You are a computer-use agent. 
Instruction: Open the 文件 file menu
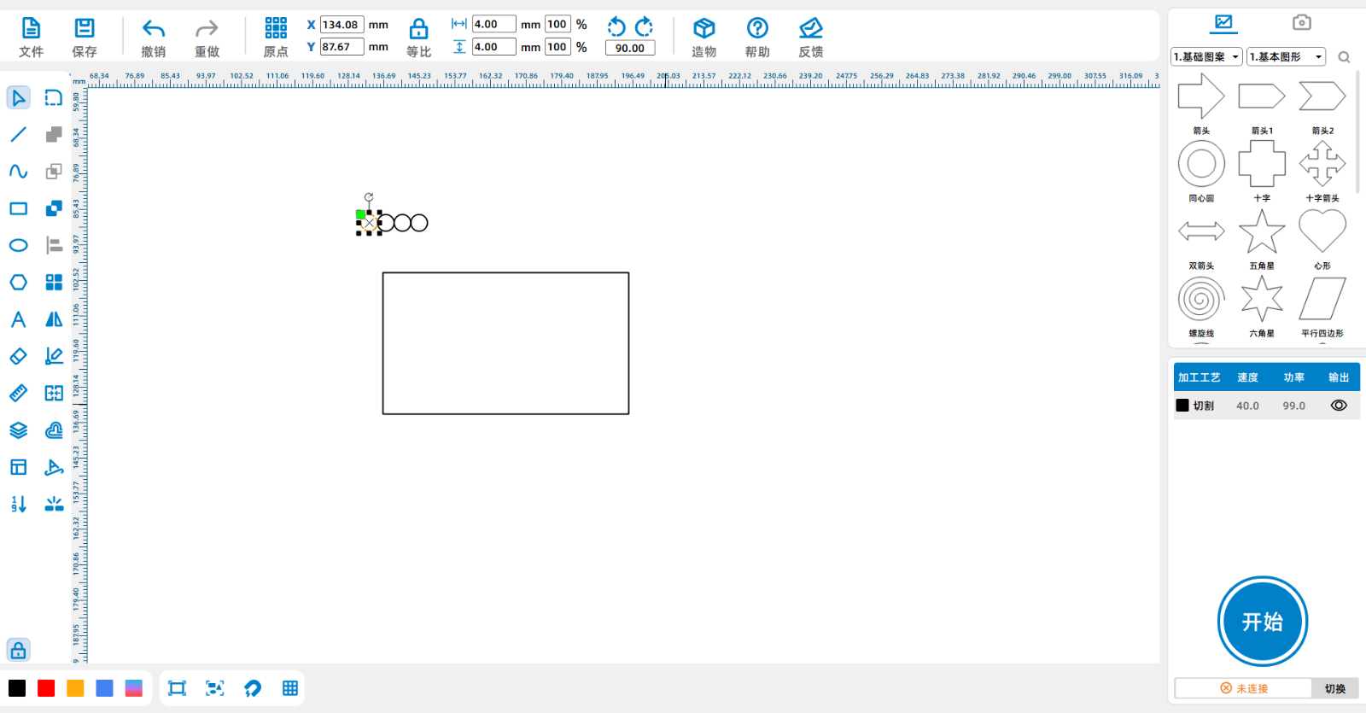(31, 38)
